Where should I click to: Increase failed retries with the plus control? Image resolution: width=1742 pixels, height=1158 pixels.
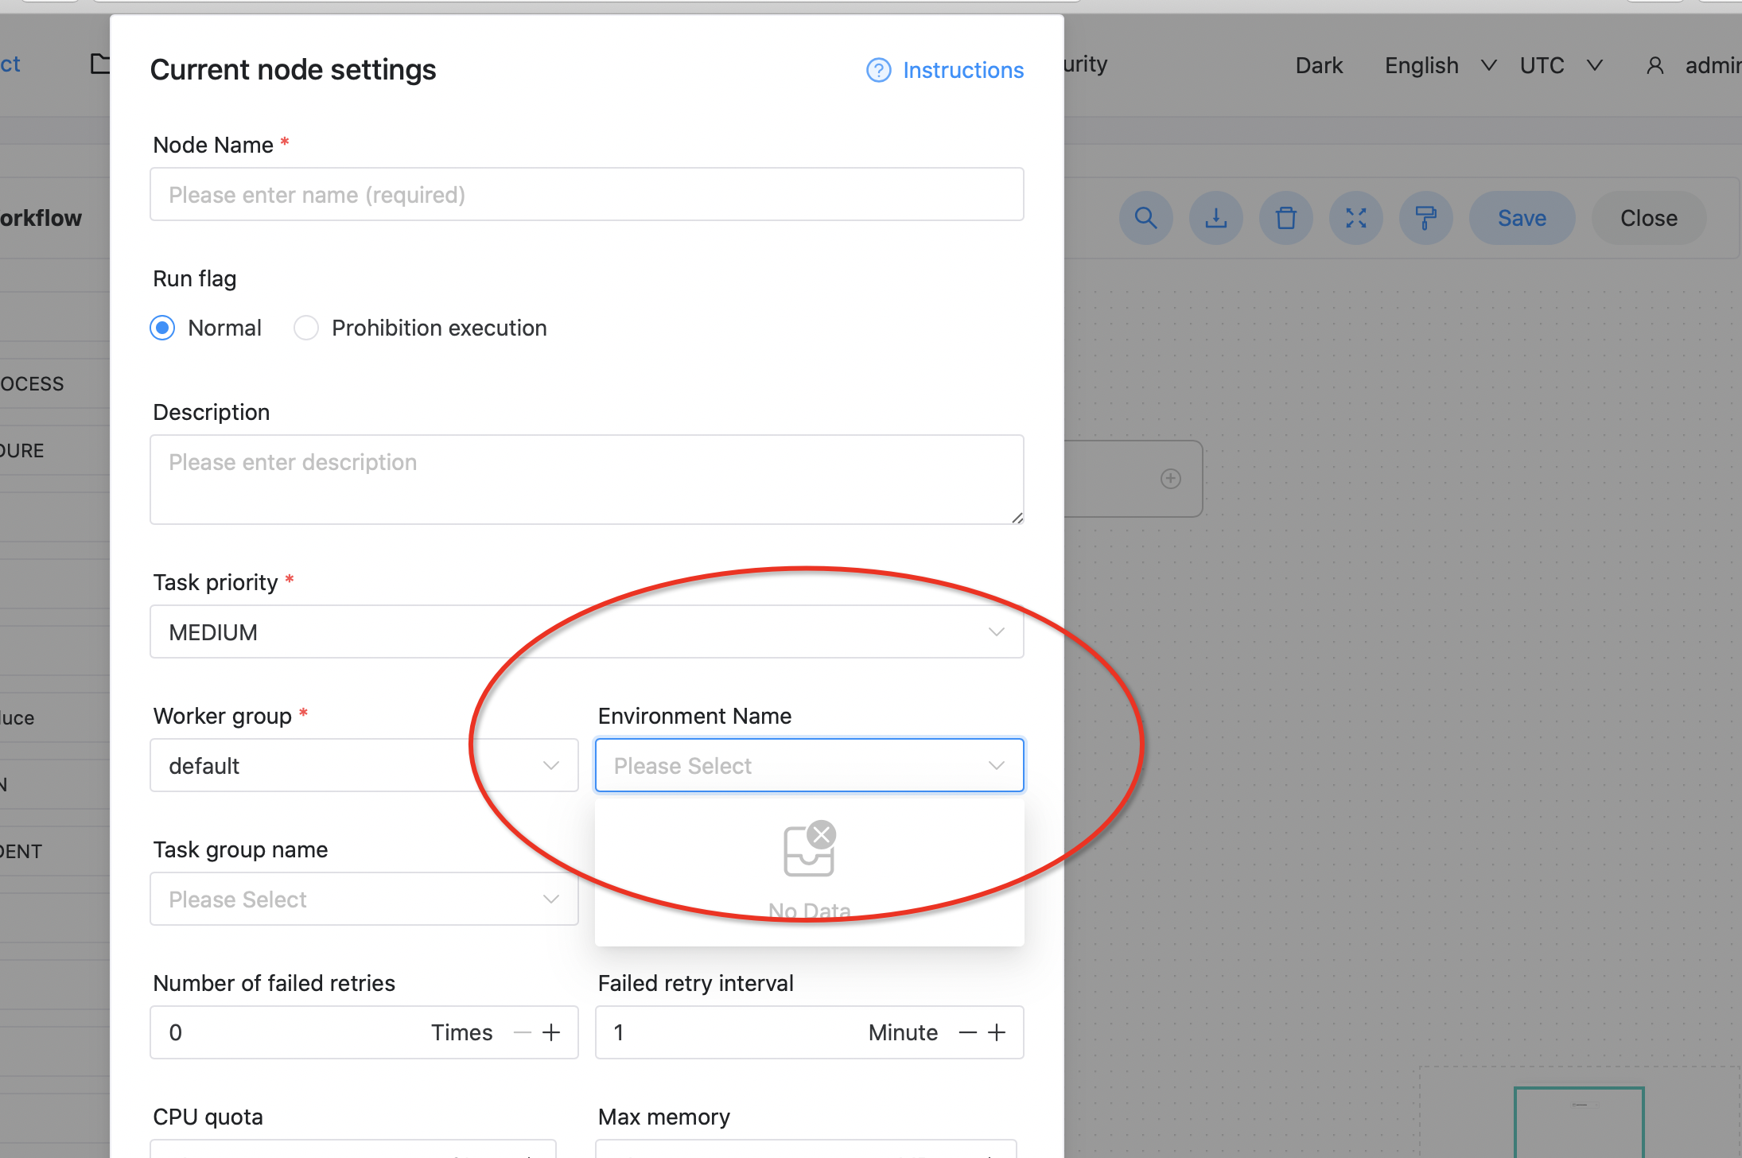pos(552,1032)
